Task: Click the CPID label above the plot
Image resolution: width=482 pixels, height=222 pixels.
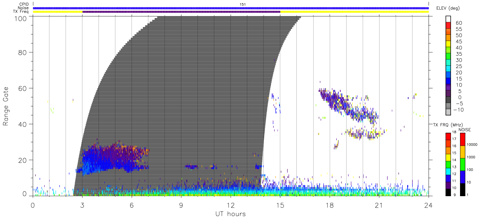Action: (x=24, y=4)
